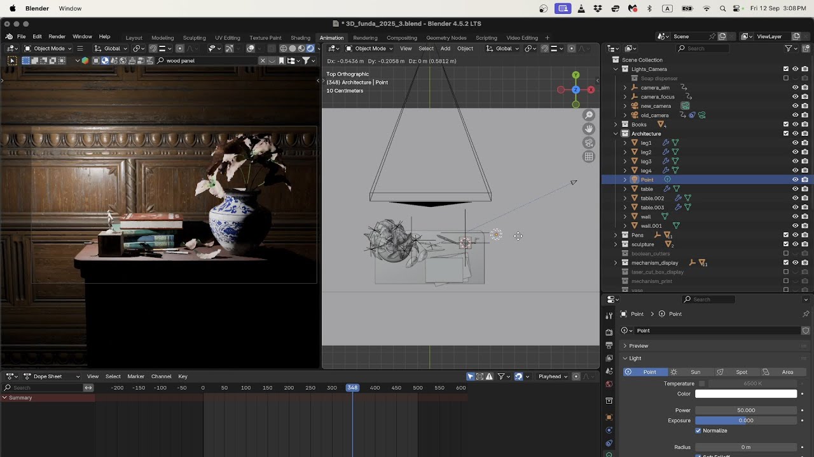
Task: Open Object Mode dropdown in right viewport
Action: coord(370,48)
